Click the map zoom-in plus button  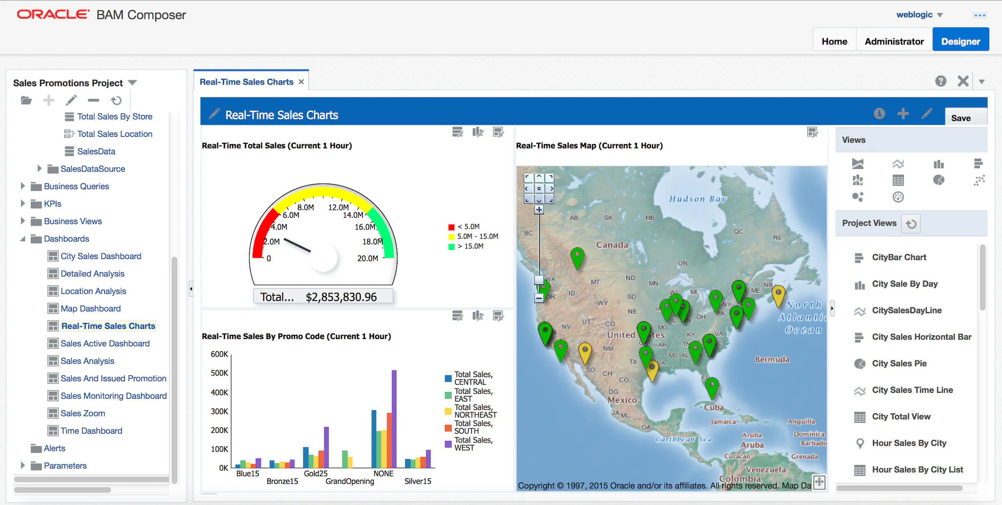pyautogui.click(x=539, y=210)
